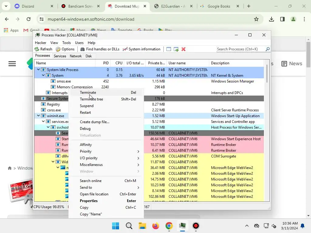This screenshot has height=233, width=311.
Task: Choose Create dump file...
Action: (x=106, y=122)
